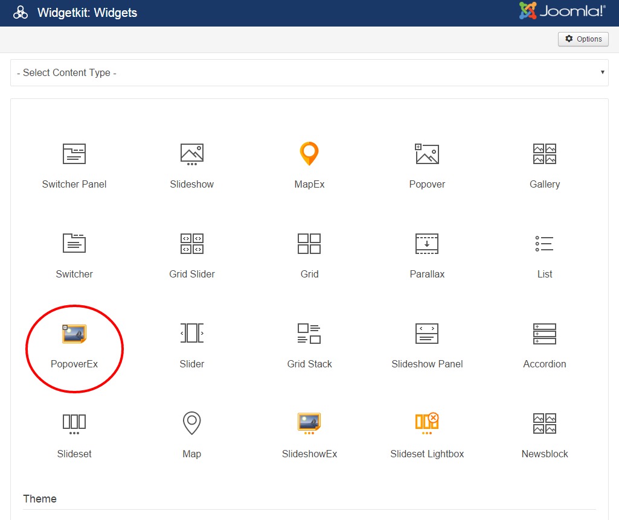Choose the Slideshow widget icon
619x520 pixels.
192,154
